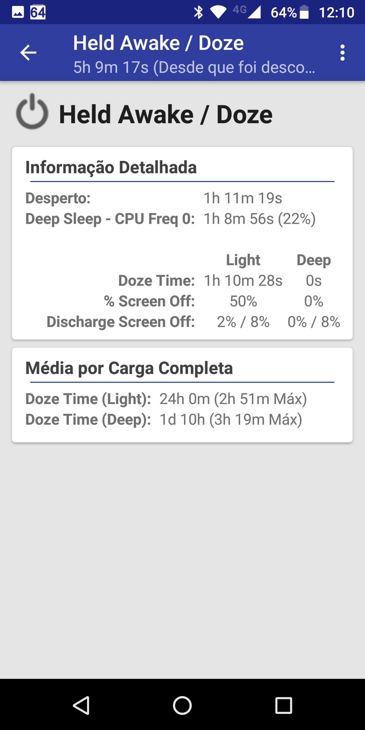Tap the Held Awake / Doze toolbar title
365x730 pixels.
click(x=158, y=43)
